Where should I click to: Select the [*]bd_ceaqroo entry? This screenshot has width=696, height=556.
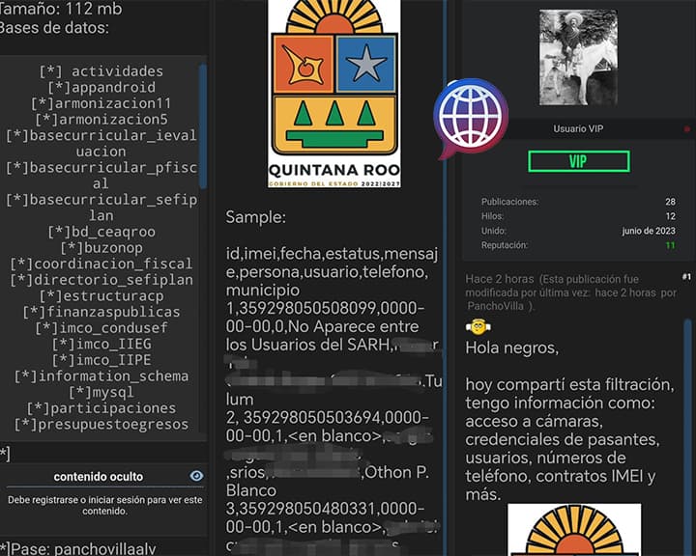tap(101, 232)
